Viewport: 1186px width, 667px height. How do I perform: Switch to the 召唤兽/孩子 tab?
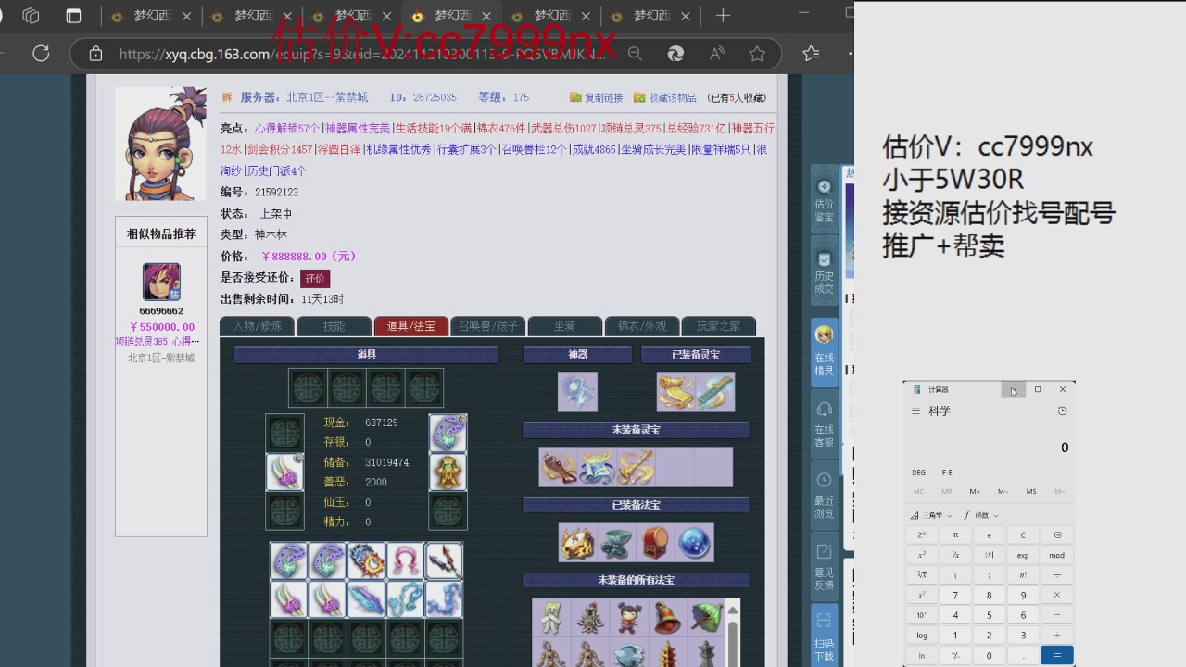click(487, 326)
